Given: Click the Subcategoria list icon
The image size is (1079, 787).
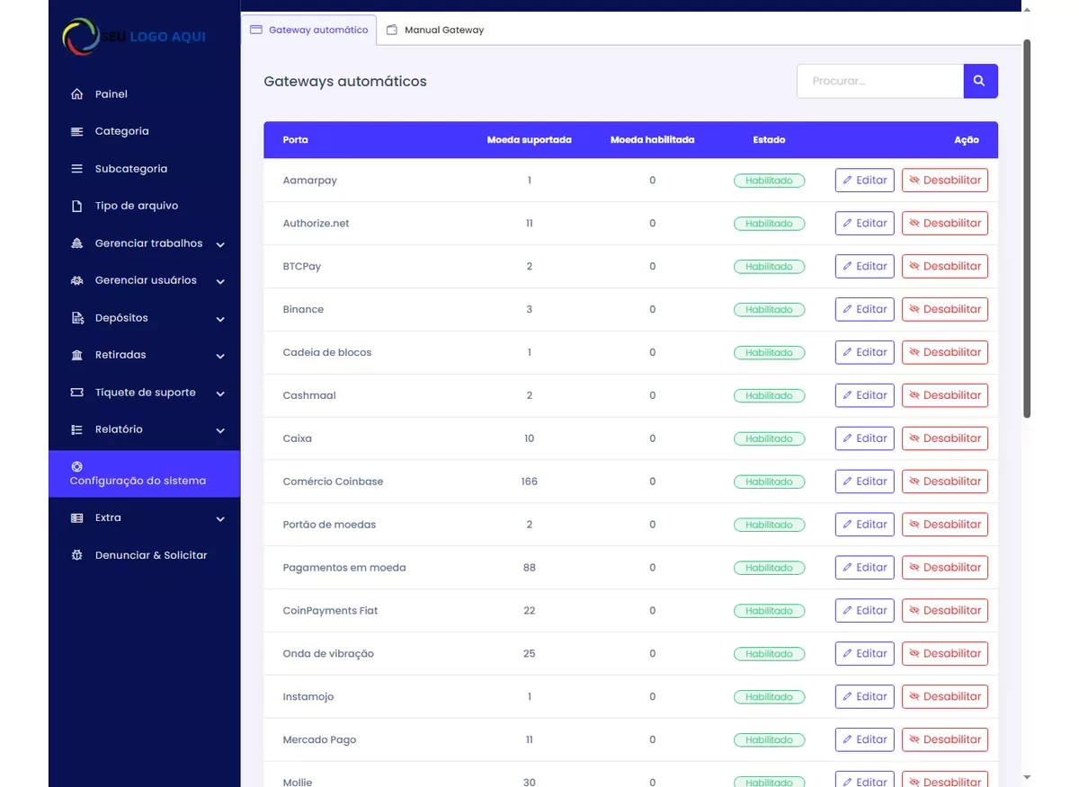Looking at the screenshot, I should click(x=77, y=169).
